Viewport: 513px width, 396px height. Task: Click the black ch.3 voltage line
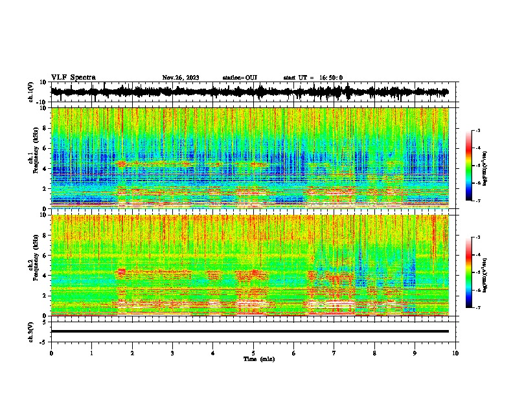(x=249, y=331)
